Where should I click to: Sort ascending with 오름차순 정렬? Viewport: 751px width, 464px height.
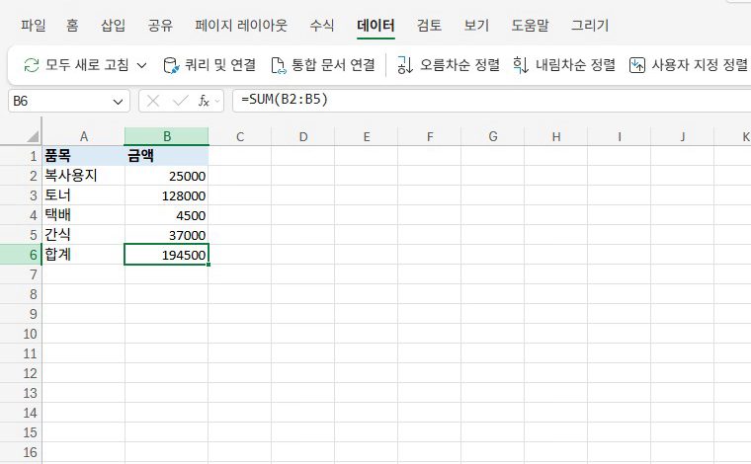tap(448, 64)
